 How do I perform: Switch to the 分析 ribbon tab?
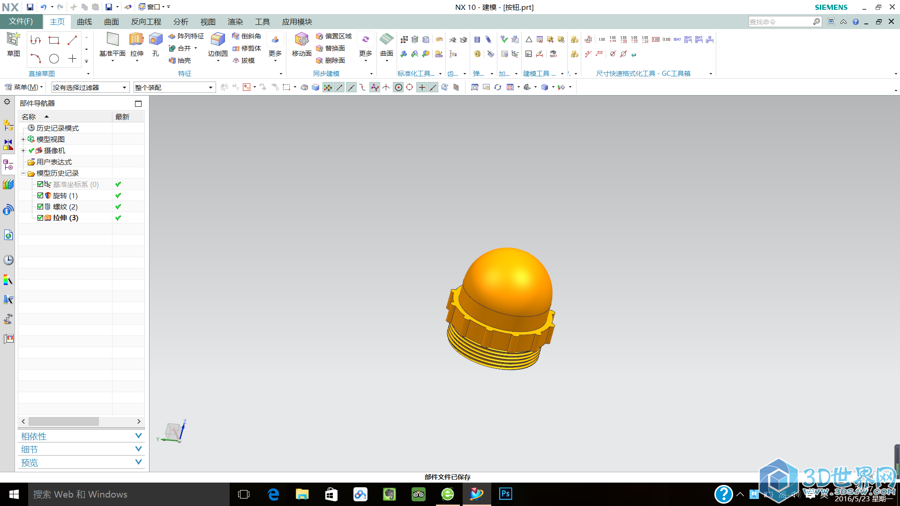pyautogui.click(x=180, y=22)
